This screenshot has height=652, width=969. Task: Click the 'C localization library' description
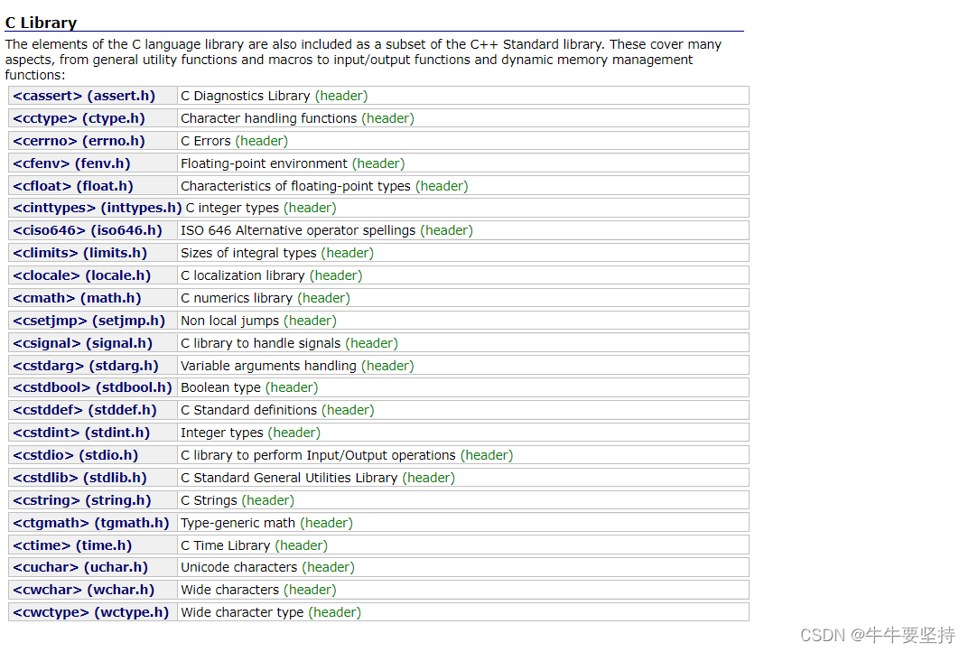point(243,275)
